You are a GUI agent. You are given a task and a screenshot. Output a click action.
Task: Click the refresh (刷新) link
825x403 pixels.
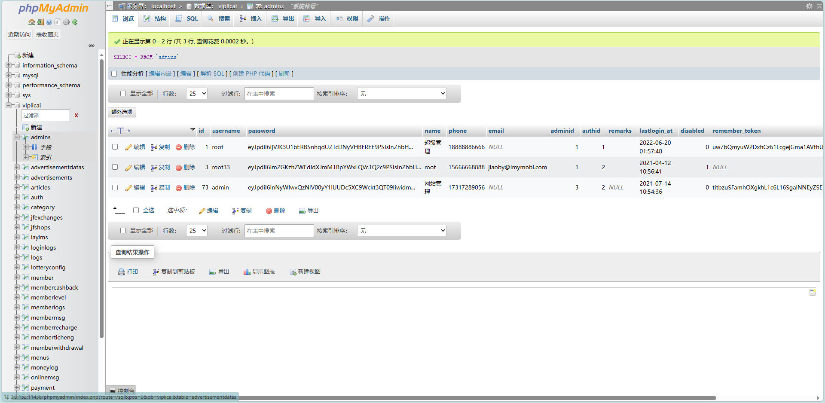point(284,74)
